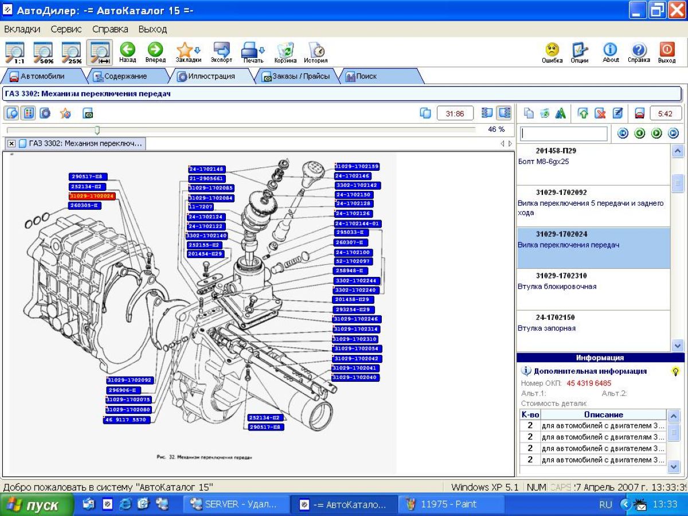Set illustration zoom to 25%
The image size is (688, 516).
pyautogui.click(x=72, y=52)
